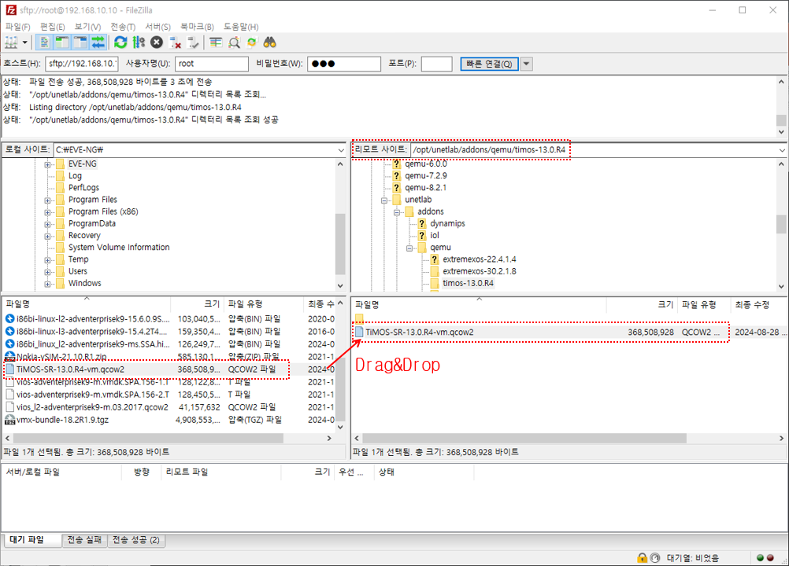The height and width of the screenshot is (566, 789).
Task: Click the lock encryption status icon
Action: [x=642, y=558]
